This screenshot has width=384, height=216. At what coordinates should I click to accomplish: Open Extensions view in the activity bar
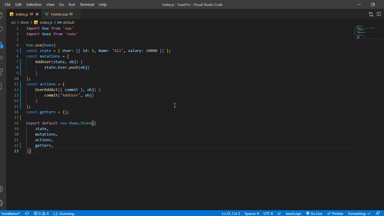click(x=1, y=72)
